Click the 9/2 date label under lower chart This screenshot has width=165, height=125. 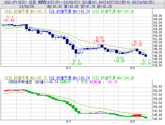click(x=132, y=122)
